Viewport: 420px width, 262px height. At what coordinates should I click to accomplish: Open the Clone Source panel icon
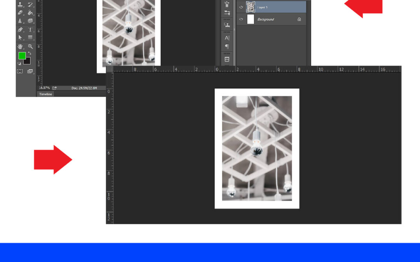pos(227,25)
